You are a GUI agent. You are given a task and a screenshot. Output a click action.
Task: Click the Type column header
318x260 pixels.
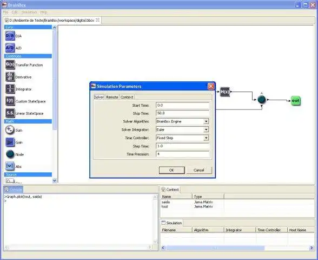point(208,197)
